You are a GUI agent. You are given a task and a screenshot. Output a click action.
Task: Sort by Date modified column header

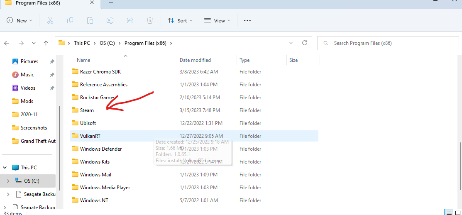click(x=196, y=60)
